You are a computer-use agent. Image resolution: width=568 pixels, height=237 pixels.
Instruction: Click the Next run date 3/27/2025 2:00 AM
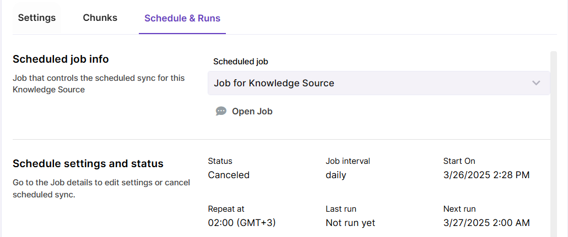(486, 223)
